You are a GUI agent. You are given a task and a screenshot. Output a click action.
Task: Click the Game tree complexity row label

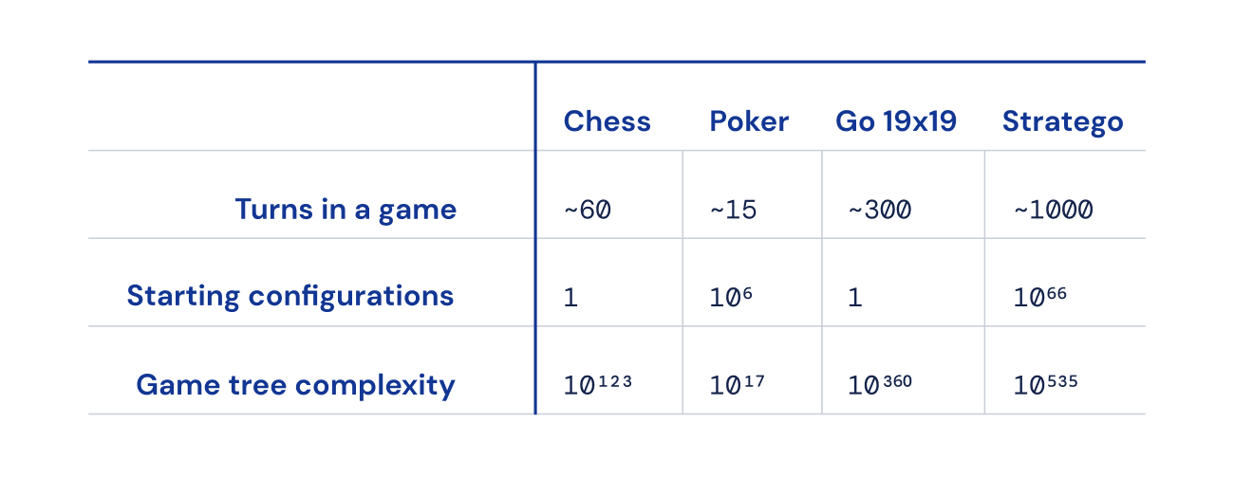click(x=295, y=384)
